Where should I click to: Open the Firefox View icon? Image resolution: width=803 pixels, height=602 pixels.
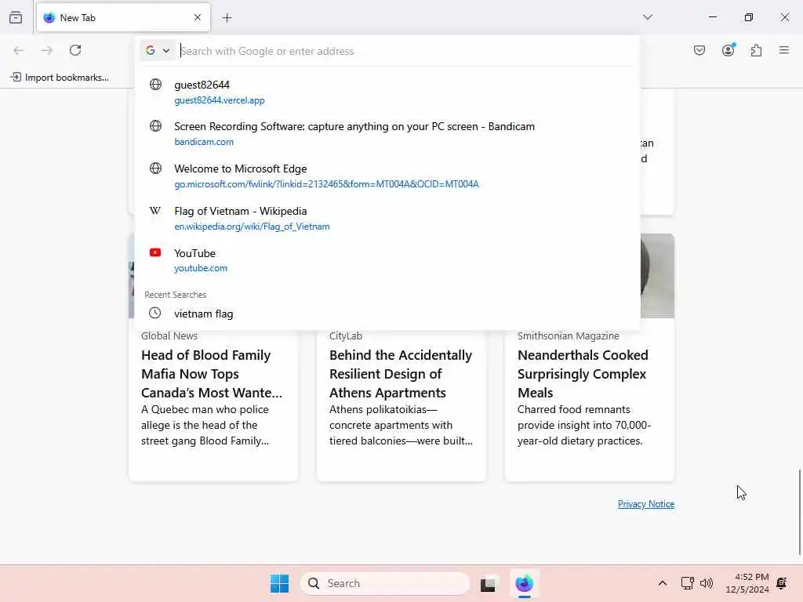(x=16, y=17)
